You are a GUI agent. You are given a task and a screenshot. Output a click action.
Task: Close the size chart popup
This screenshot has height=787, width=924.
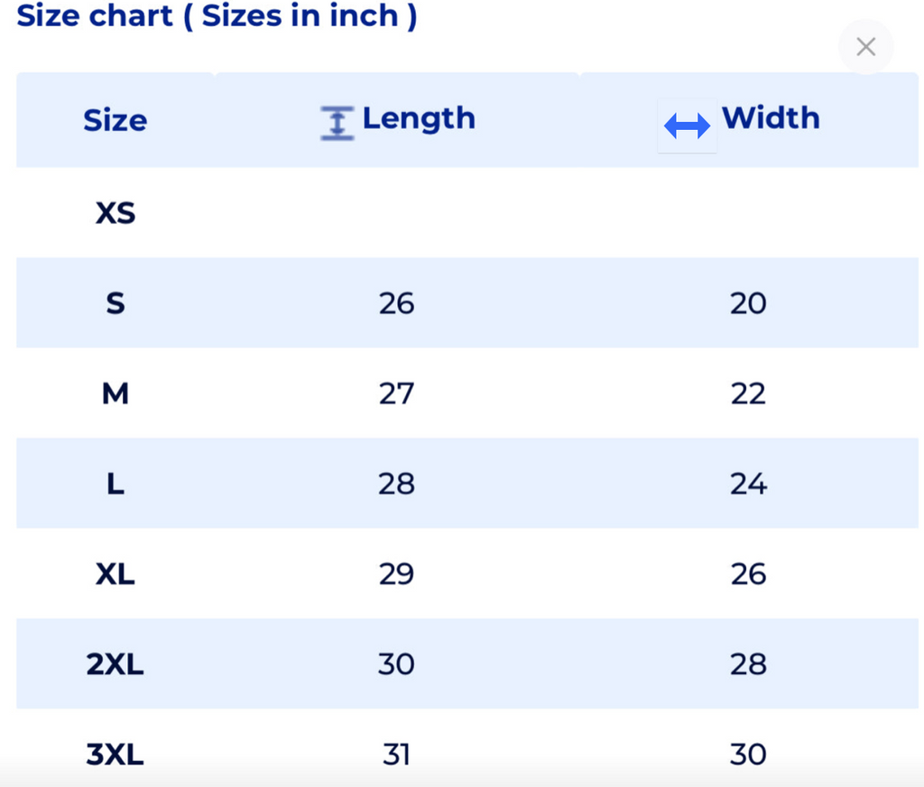point(865,47)
